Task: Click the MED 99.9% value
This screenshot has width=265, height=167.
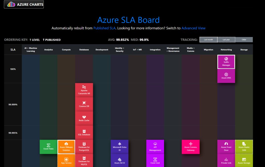Action: tap(144, 40)
